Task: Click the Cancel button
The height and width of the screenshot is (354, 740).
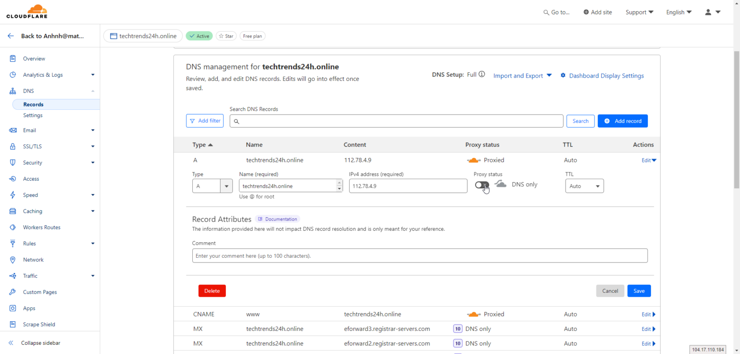Action: (x=610, y=291)
